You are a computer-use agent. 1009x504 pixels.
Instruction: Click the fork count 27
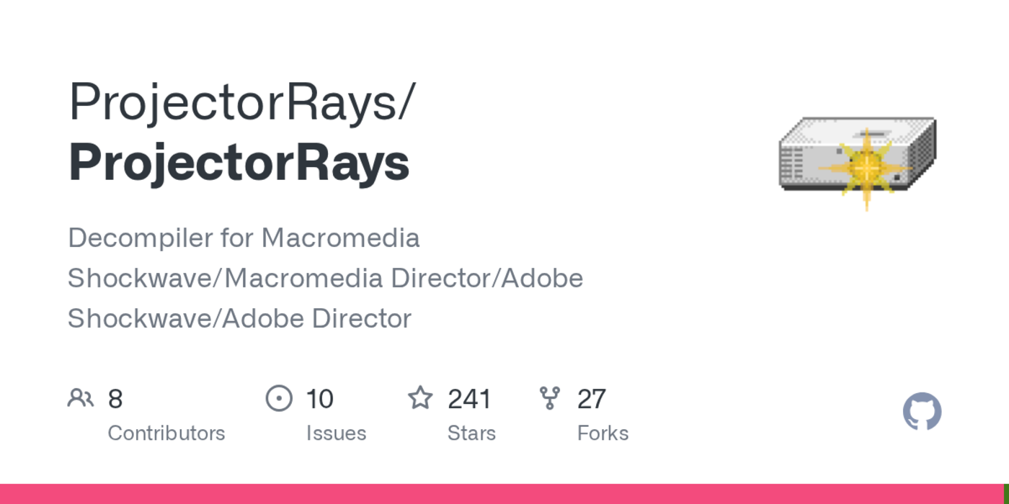592,399
